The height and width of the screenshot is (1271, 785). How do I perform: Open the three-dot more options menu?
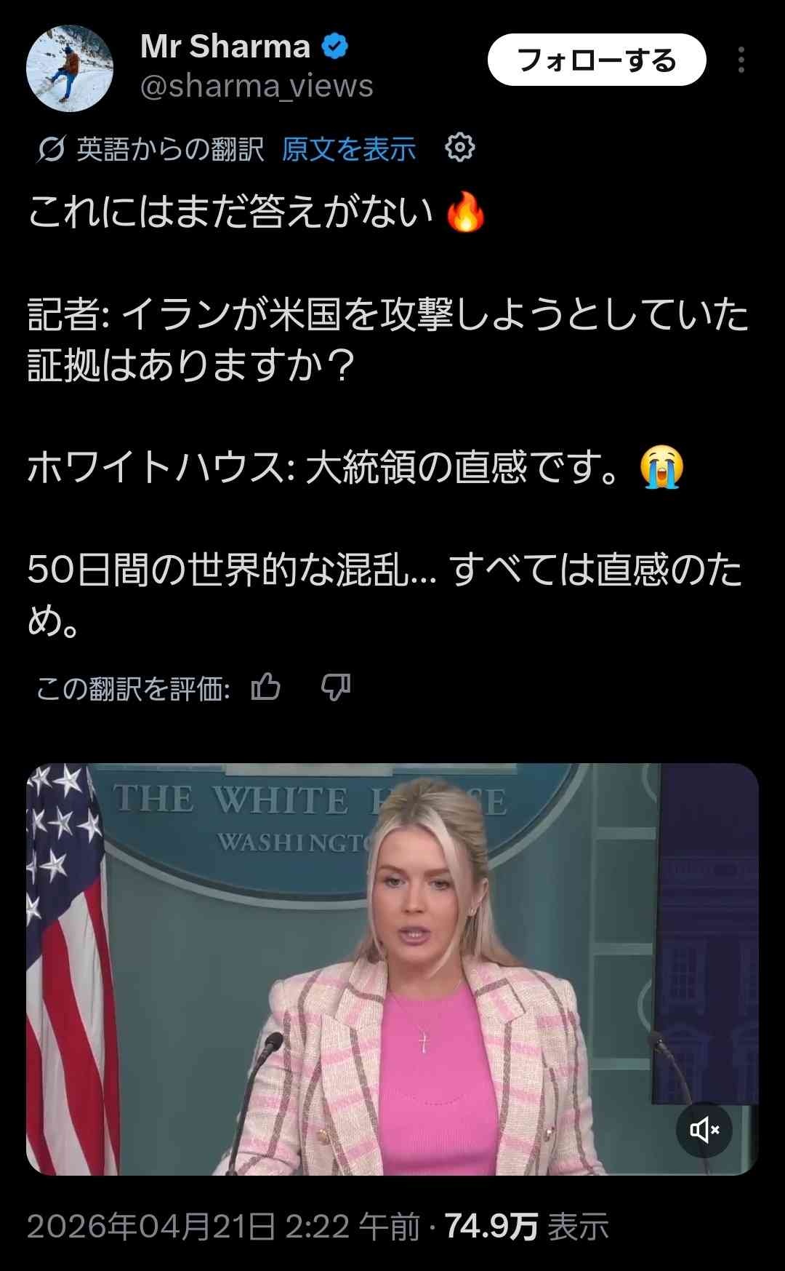[741, 60]
